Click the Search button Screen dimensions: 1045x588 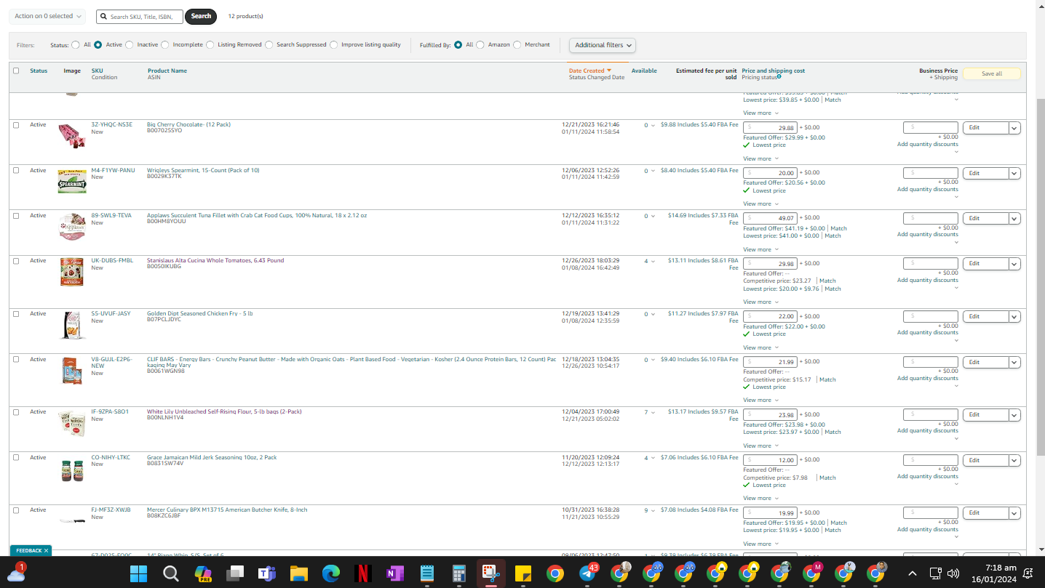coord(201,16)
